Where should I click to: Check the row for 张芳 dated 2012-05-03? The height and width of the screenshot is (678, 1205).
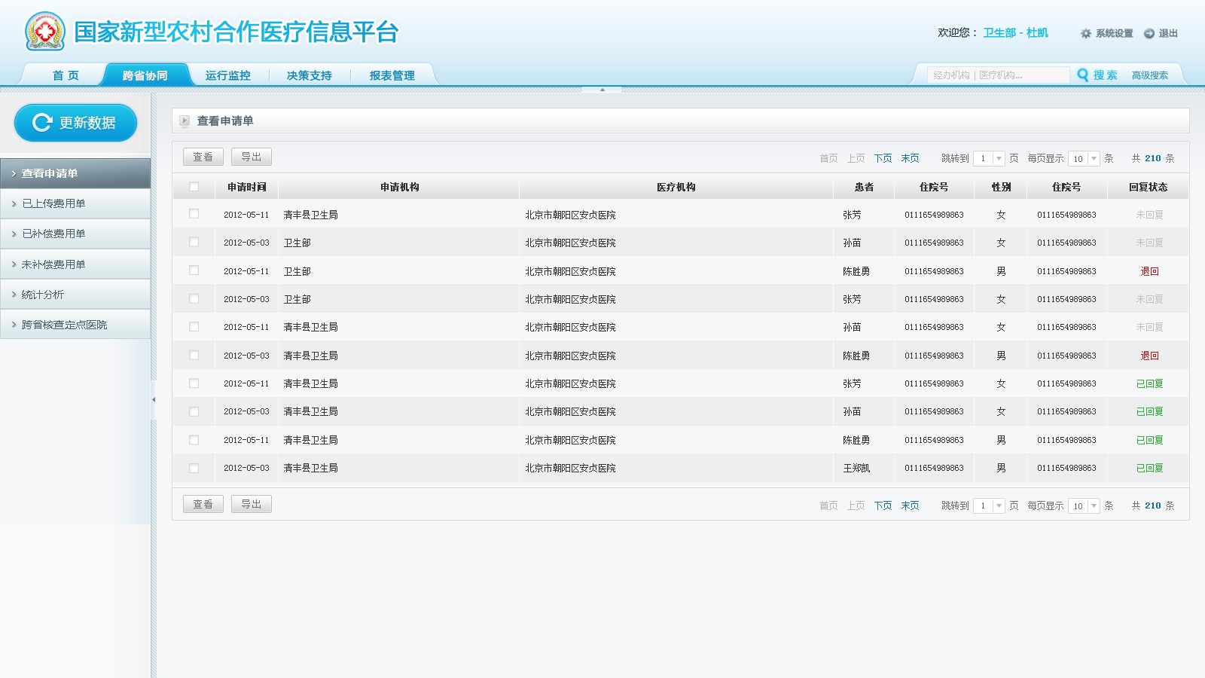pyautogui.click(x=194, y=299)
